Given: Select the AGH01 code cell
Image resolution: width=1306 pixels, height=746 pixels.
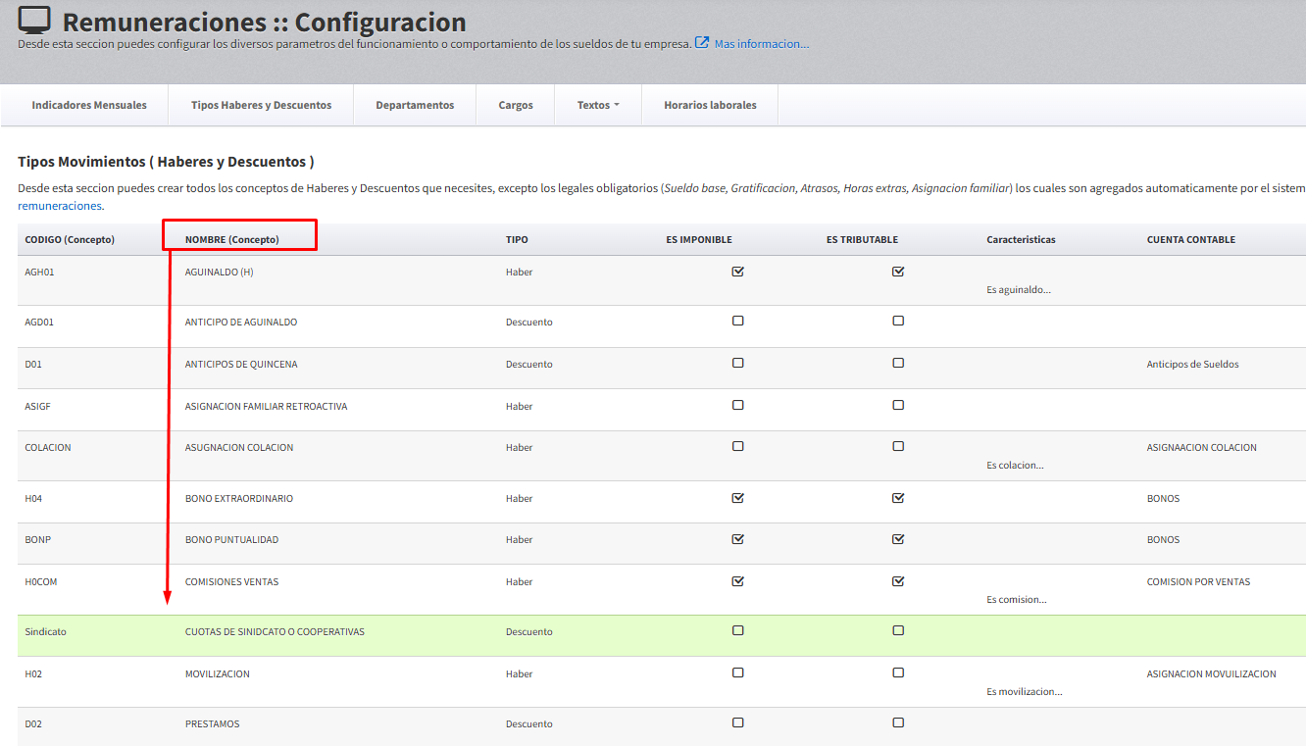Looking at the screenshot, I should click(39, 273).
